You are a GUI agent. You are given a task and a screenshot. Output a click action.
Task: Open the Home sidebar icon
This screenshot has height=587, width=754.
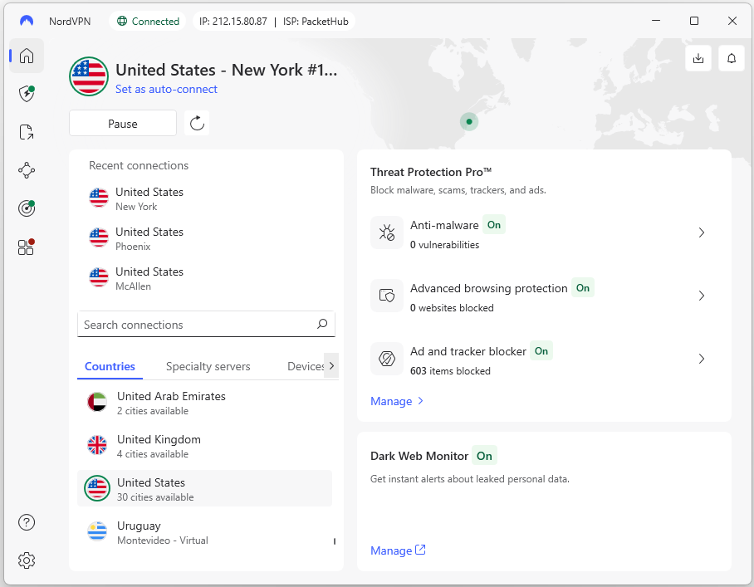point(27,56)
